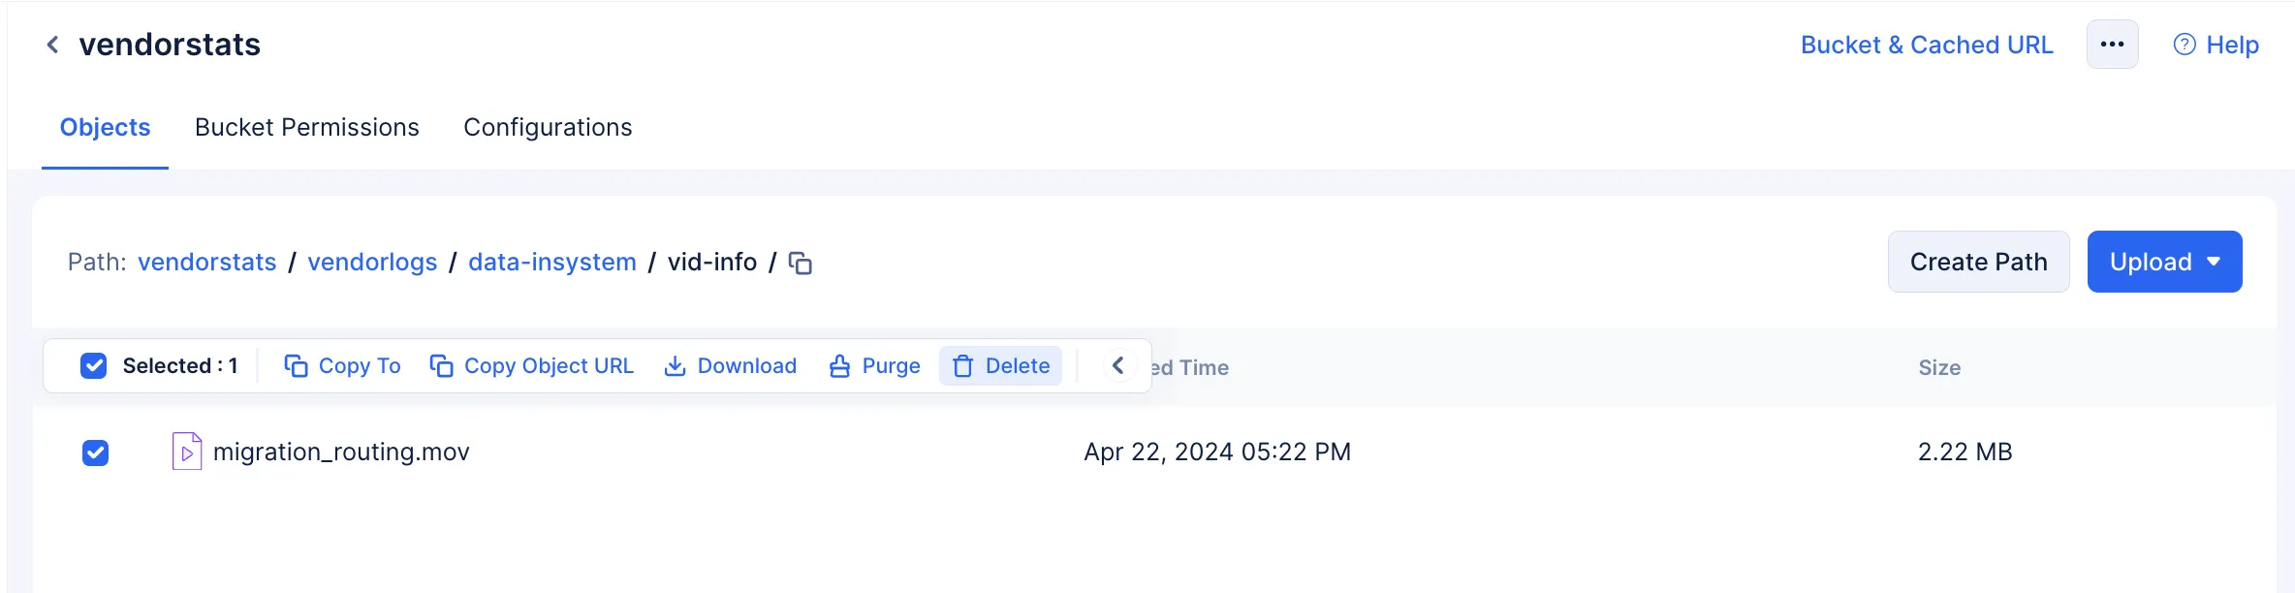Navigate to data-insystem in the path breadcrumb
The width and height of the screenshot is (2295, 593).
[552, 263]
